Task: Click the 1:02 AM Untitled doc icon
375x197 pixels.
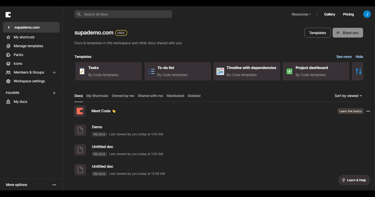Action: coord(80,150)
